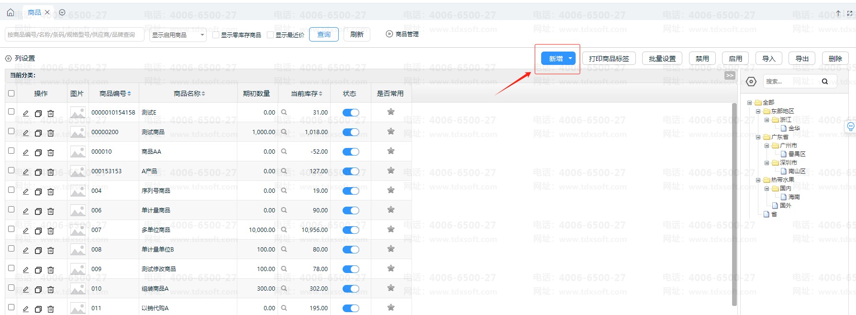This screenshot has height=315, width=856.
Task: Mark A产品 as frequently used with star
Action: click(391, 171)
